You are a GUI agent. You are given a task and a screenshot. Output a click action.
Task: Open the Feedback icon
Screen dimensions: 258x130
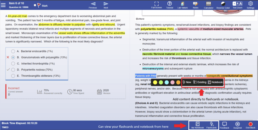tap(224, 125)
